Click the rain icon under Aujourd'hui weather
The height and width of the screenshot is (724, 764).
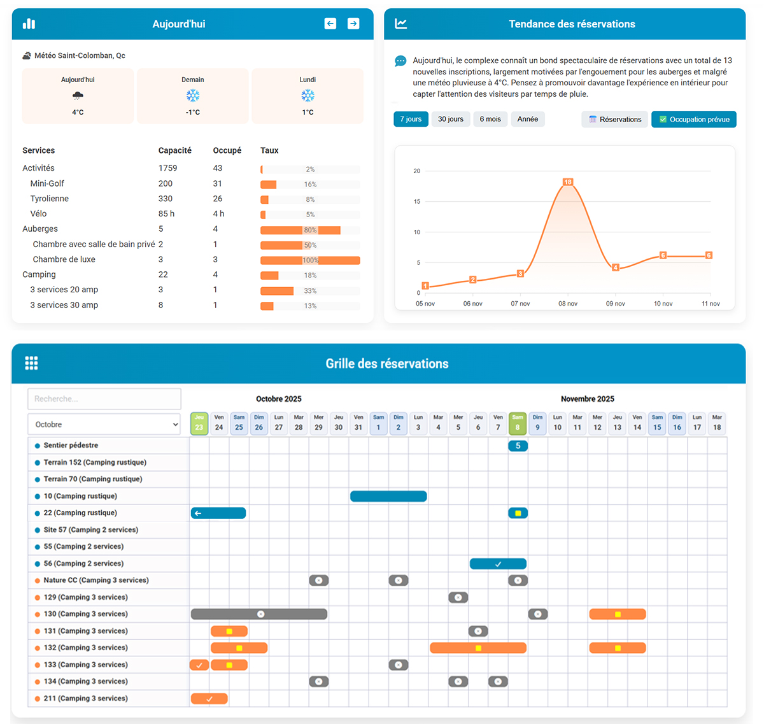pos(78,96)
